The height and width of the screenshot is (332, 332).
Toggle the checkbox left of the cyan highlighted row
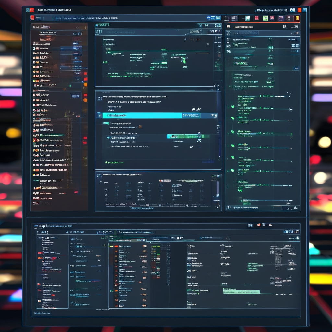tap(100, 115)
